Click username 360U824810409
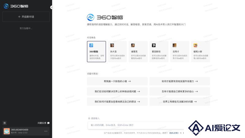 pyautogui.click(x=20, y=130)
